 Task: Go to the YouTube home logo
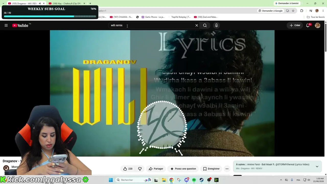pos(20,25)
